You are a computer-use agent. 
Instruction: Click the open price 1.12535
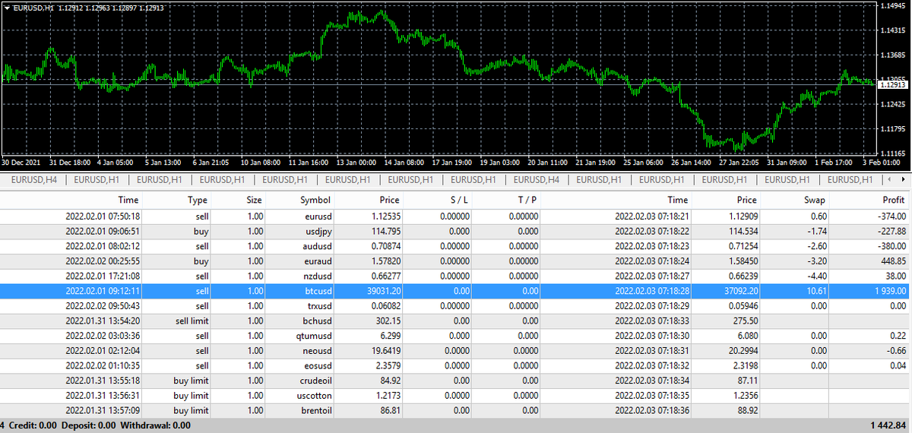tap(385, 216)
